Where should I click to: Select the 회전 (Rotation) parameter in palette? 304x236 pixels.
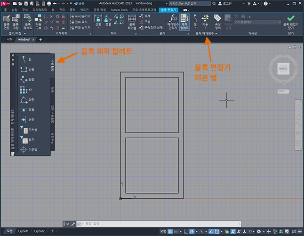[x=27, y=100]
